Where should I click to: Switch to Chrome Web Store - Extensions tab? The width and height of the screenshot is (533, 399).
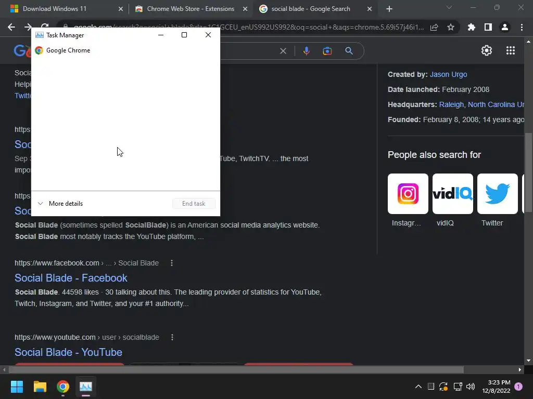pos(191,9)
